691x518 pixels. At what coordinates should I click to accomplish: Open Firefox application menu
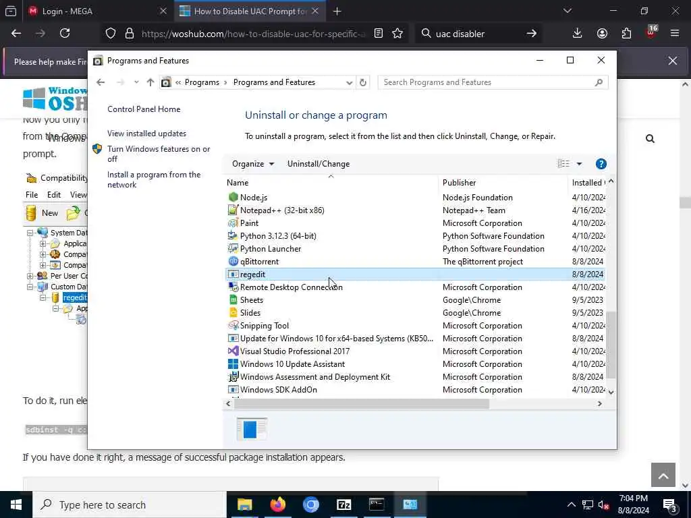(674, 34)
